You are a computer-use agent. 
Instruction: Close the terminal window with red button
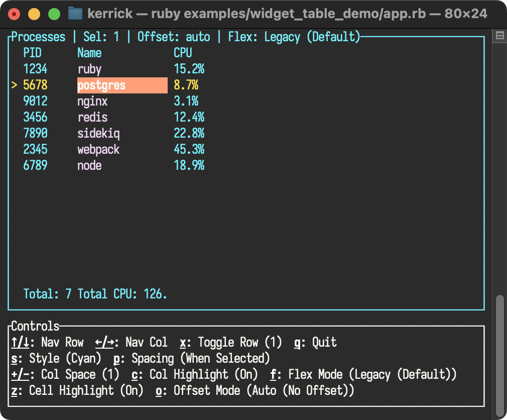pos(14,14)
